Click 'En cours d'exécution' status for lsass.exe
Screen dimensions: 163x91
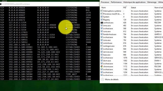pos(140,55)
